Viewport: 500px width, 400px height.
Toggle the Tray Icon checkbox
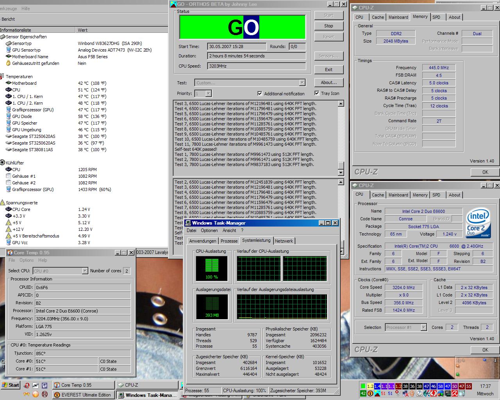(317, 93)
